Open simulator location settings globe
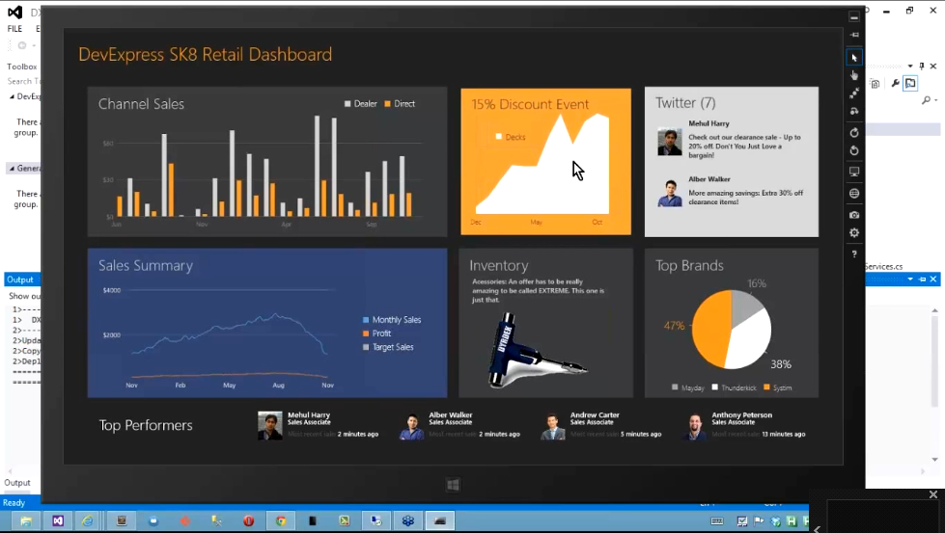This screenshot has width=945, height=533. (x=854, y=194)
